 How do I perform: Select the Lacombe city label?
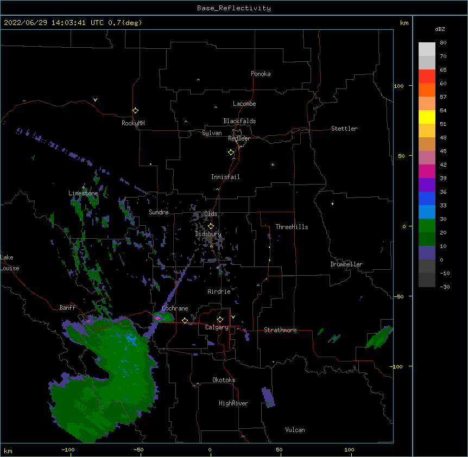click(x=244, y=104)
